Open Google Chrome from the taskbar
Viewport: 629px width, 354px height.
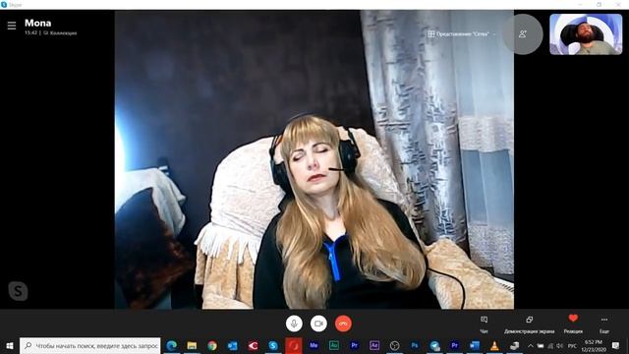(212, 345)
